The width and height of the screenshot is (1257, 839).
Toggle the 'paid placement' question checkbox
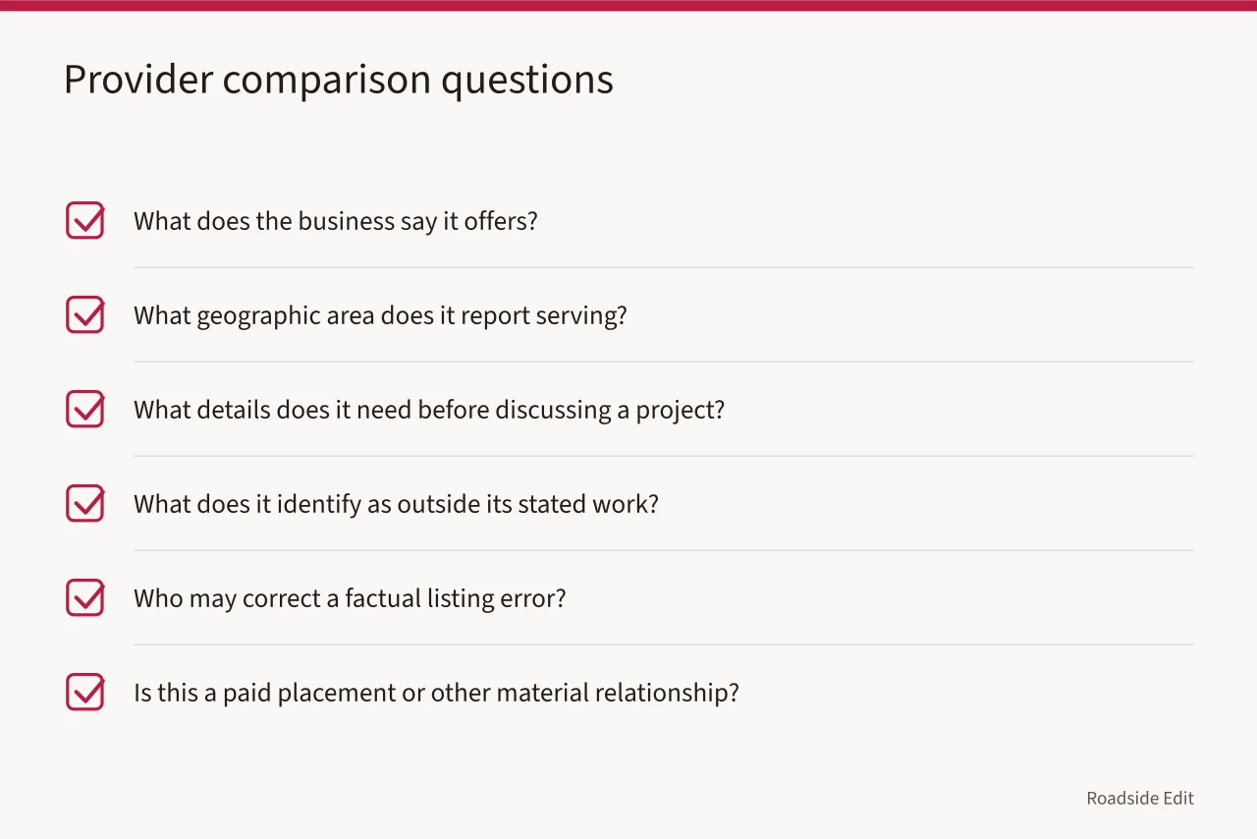84,692
